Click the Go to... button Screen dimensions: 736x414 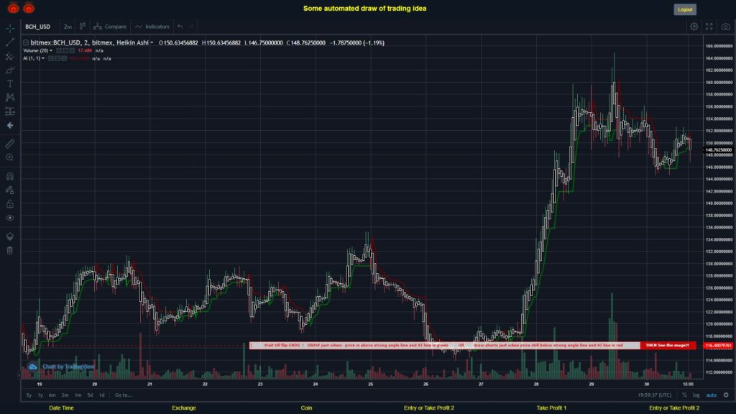pyautogui.click(x=124, y=395)
